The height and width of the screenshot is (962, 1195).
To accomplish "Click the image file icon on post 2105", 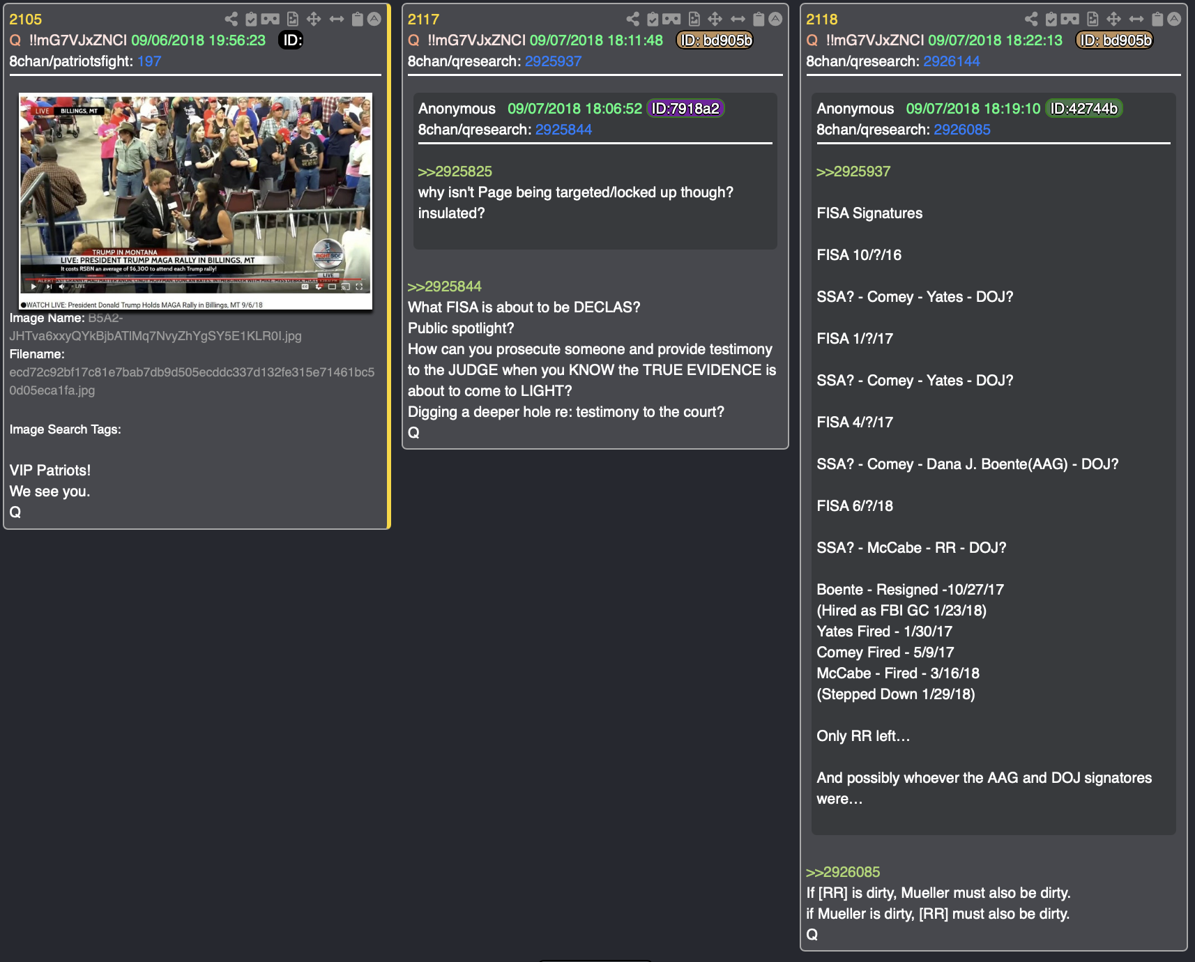I will (293, 20).
